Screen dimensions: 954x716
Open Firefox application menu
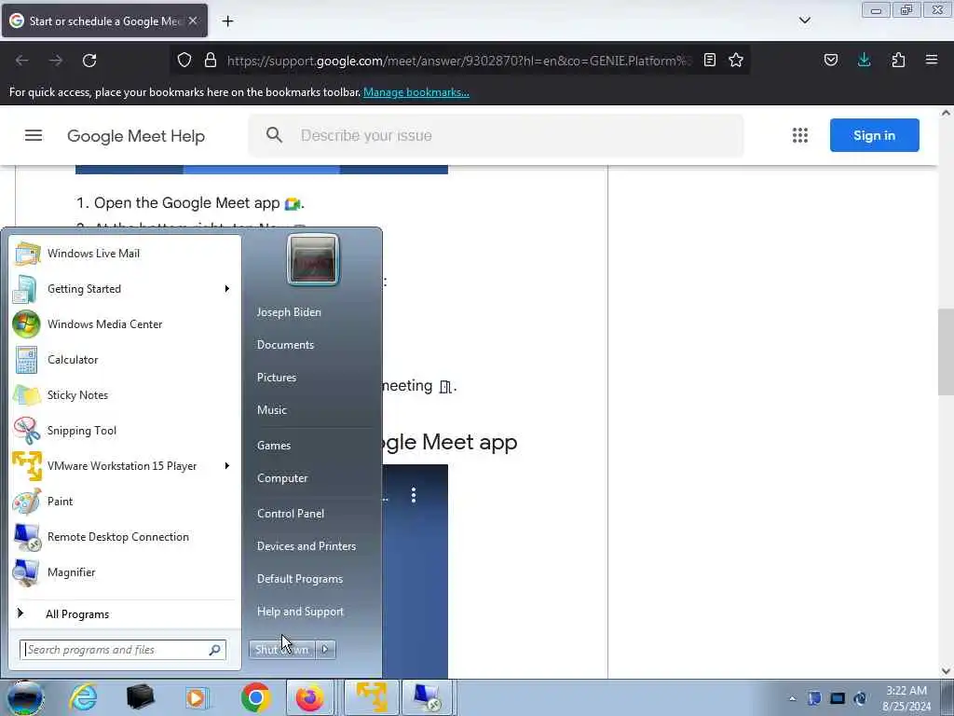932,60
